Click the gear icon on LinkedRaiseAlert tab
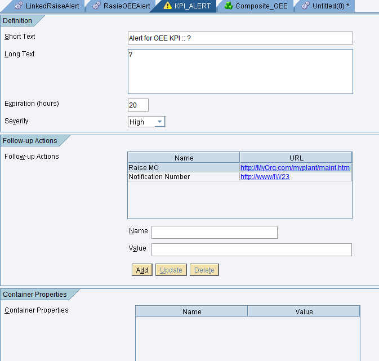This screenshot has width=379, height=361. (x=17, y=6)
